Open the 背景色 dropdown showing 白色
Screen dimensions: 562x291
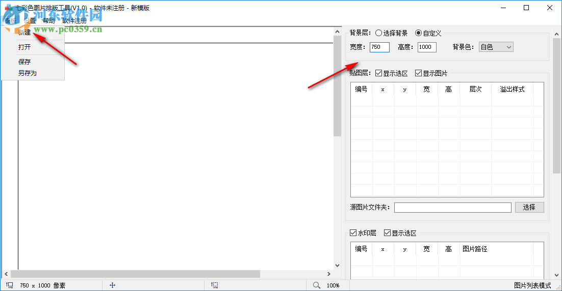pyautogui.click(x=496, y=47)
